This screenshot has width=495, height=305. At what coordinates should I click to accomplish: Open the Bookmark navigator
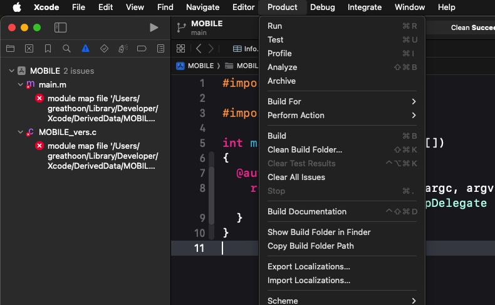pos(48,49)
